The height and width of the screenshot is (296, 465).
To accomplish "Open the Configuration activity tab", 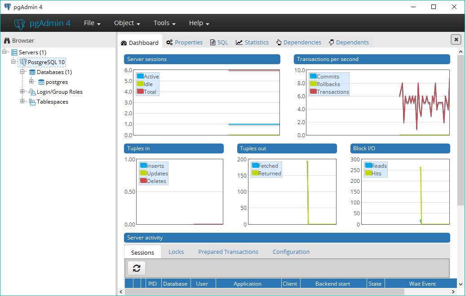I will (291, 252).
